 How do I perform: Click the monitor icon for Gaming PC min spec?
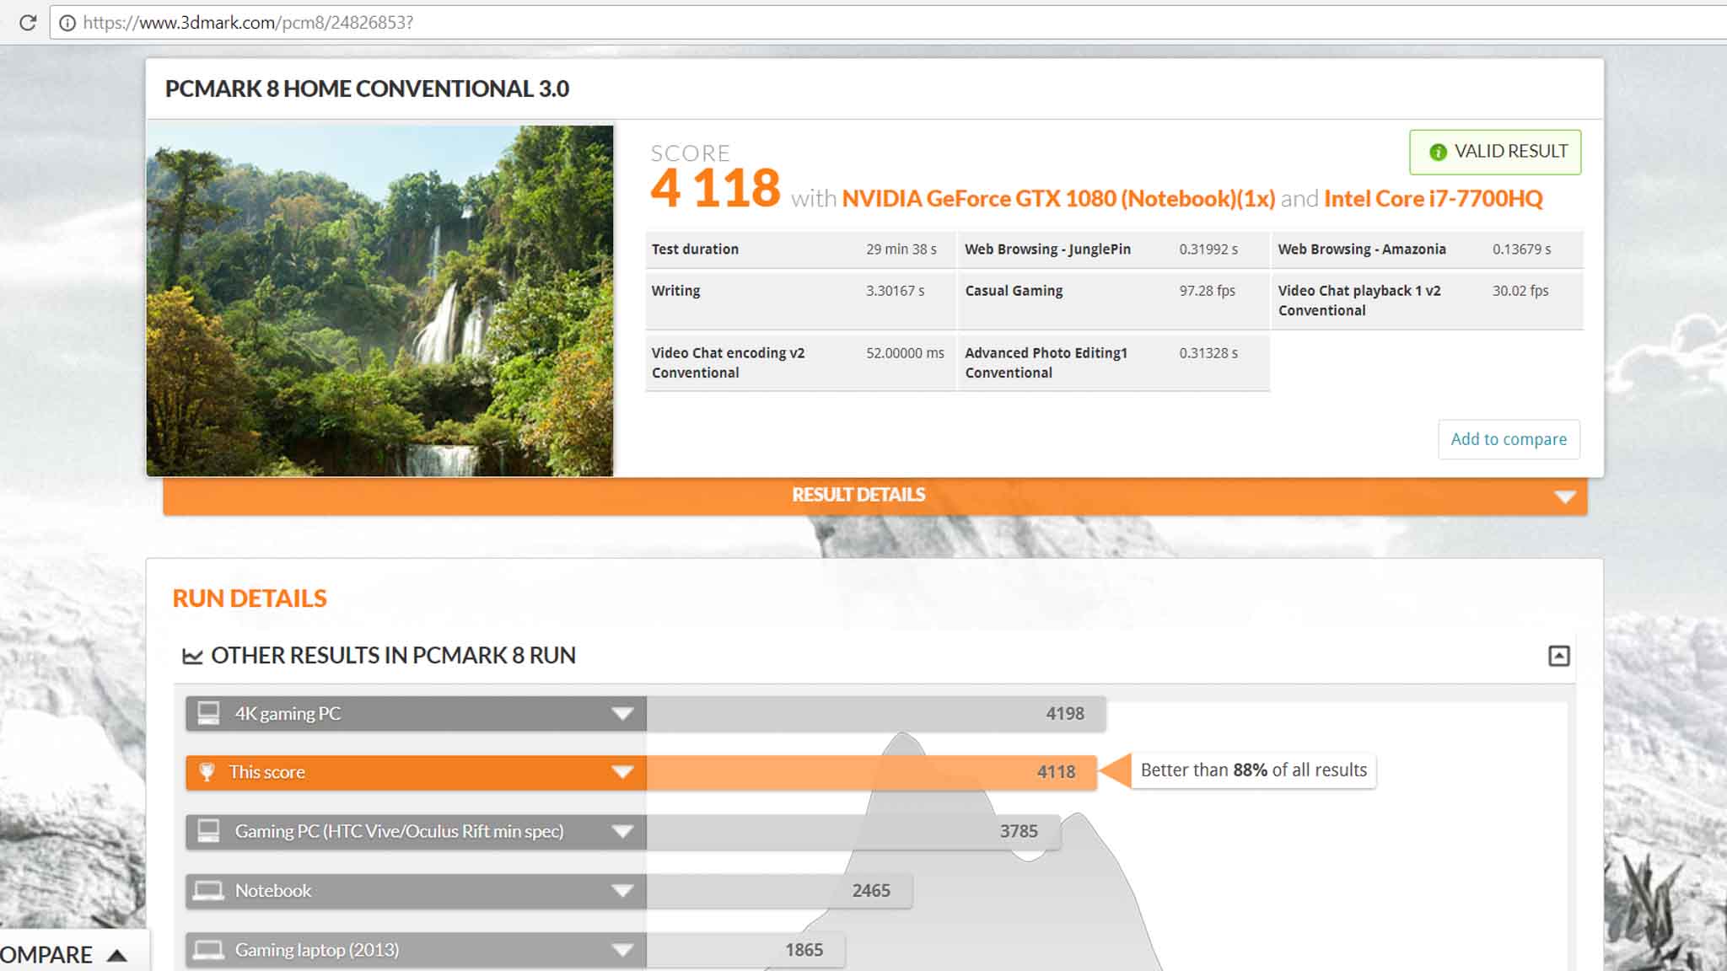(x=208, y=831)
